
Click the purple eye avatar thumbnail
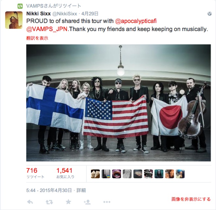tap(117, 174)
